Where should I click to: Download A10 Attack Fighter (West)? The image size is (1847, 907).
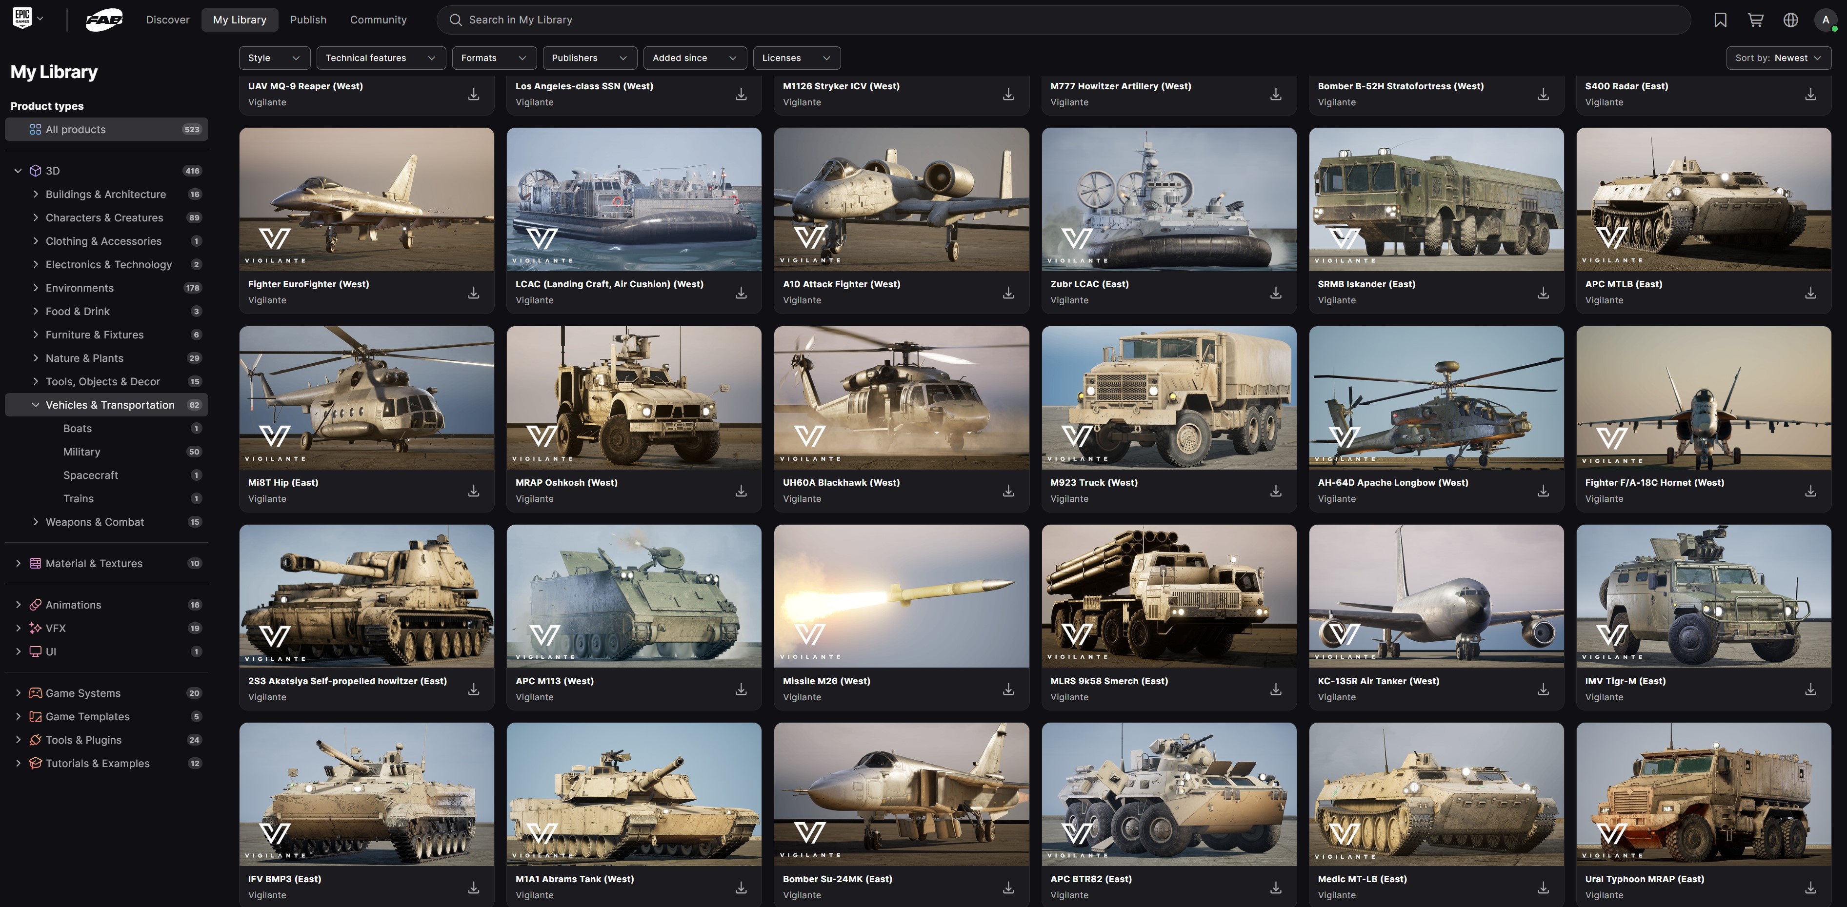point(1009,293)
